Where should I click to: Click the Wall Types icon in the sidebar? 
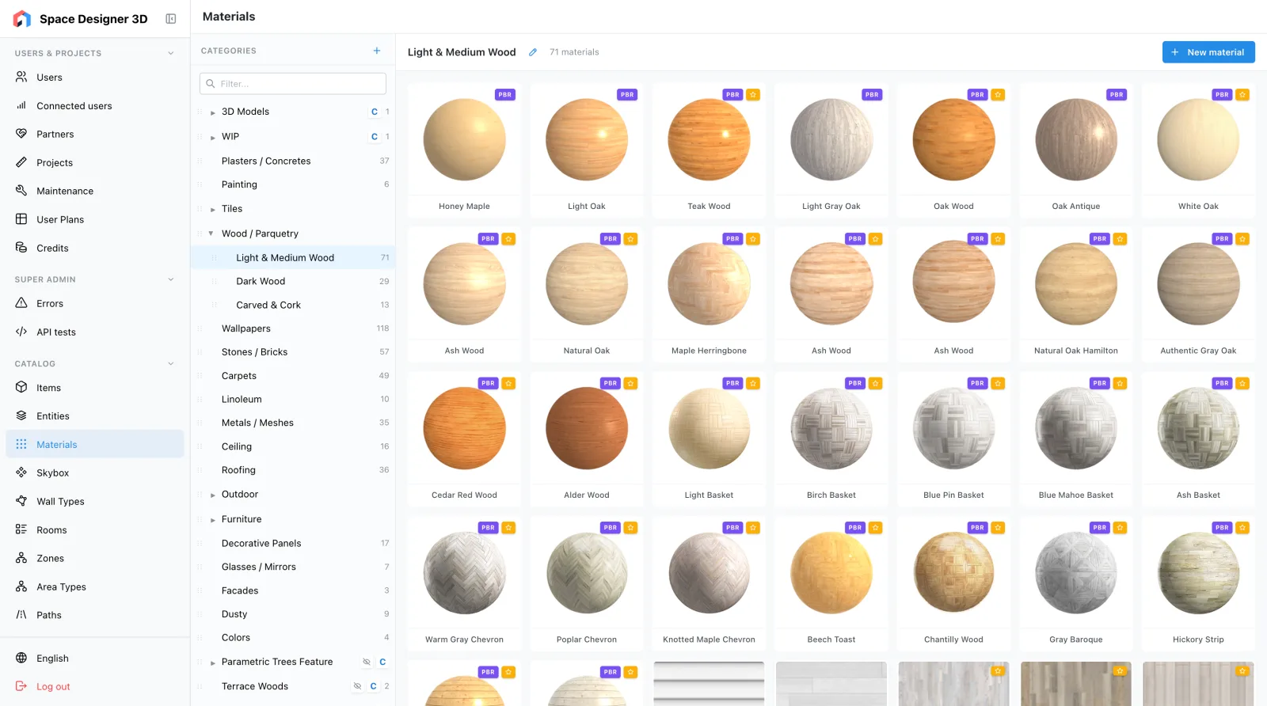pyautogui.click(x=21, y=501)
